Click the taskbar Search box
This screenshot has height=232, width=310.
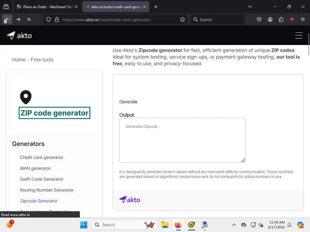coord(124,225)
